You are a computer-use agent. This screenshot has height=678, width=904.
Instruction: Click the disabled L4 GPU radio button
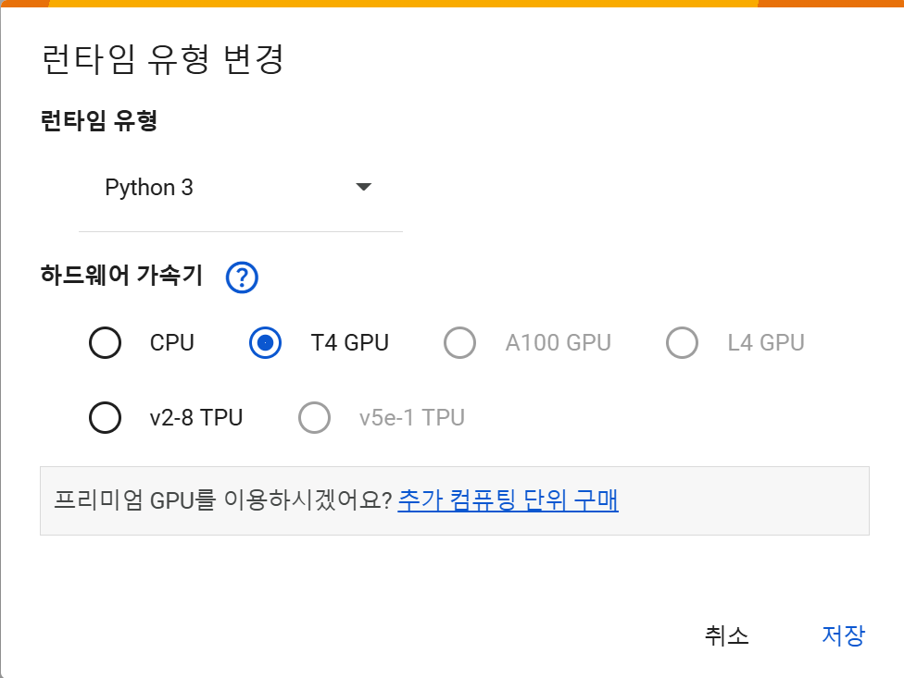[x=683, y=342]
